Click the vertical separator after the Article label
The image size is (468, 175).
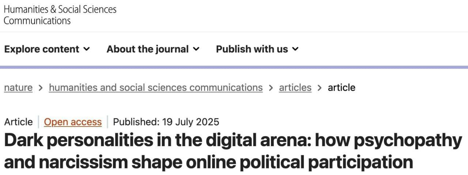point(38,122)
